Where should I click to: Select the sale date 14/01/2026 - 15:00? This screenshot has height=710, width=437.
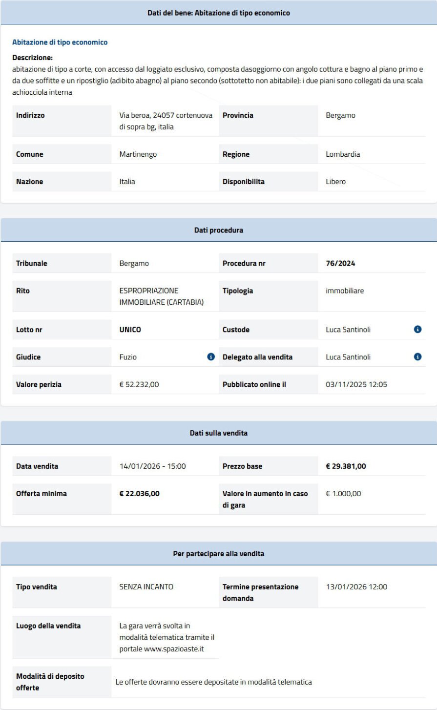point(152,466)
